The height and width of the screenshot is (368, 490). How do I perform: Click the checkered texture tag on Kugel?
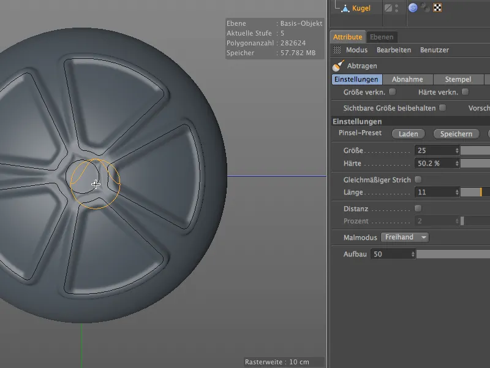click(437, 8)
